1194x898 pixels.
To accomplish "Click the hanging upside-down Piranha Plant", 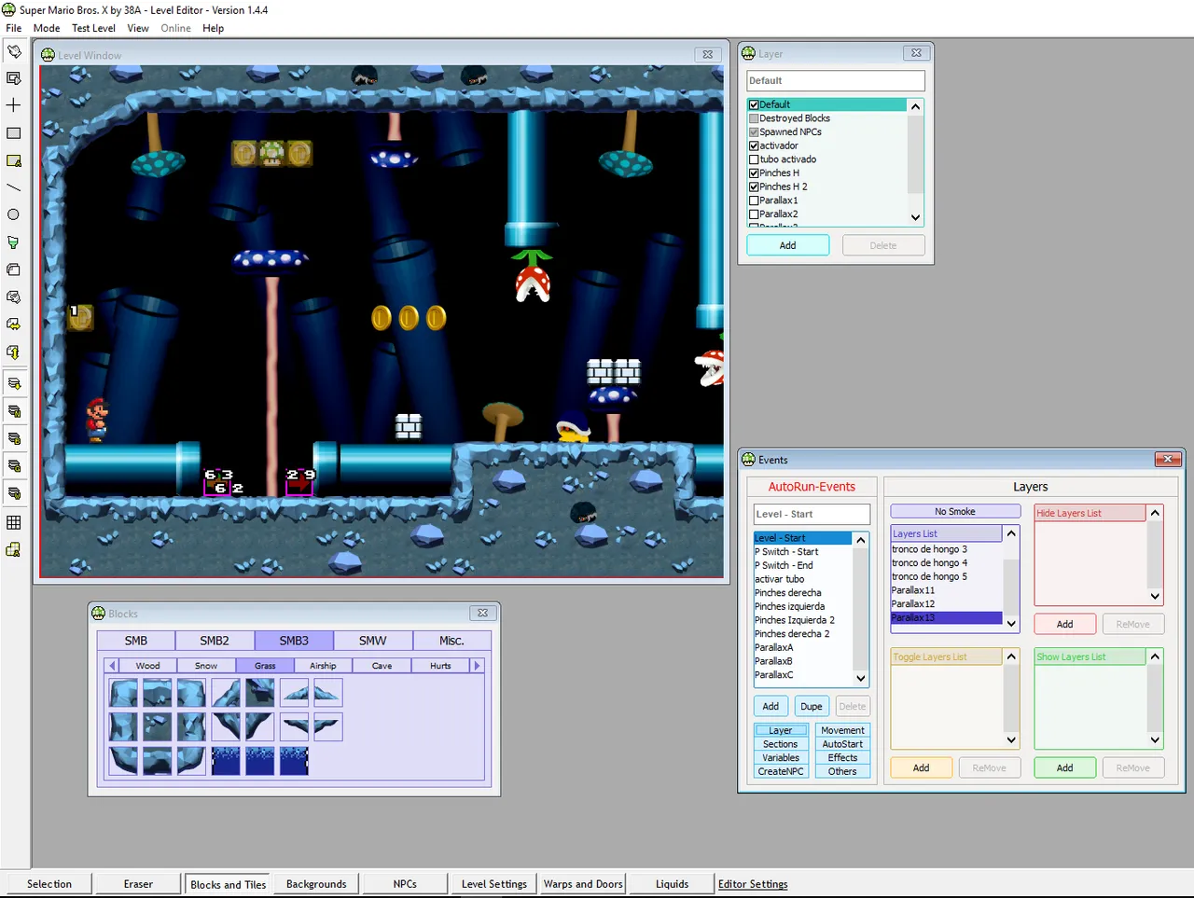I will click(532, 275).
